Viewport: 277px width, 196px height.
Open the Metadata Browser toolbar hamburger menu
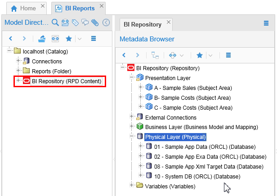click(228, 55)
